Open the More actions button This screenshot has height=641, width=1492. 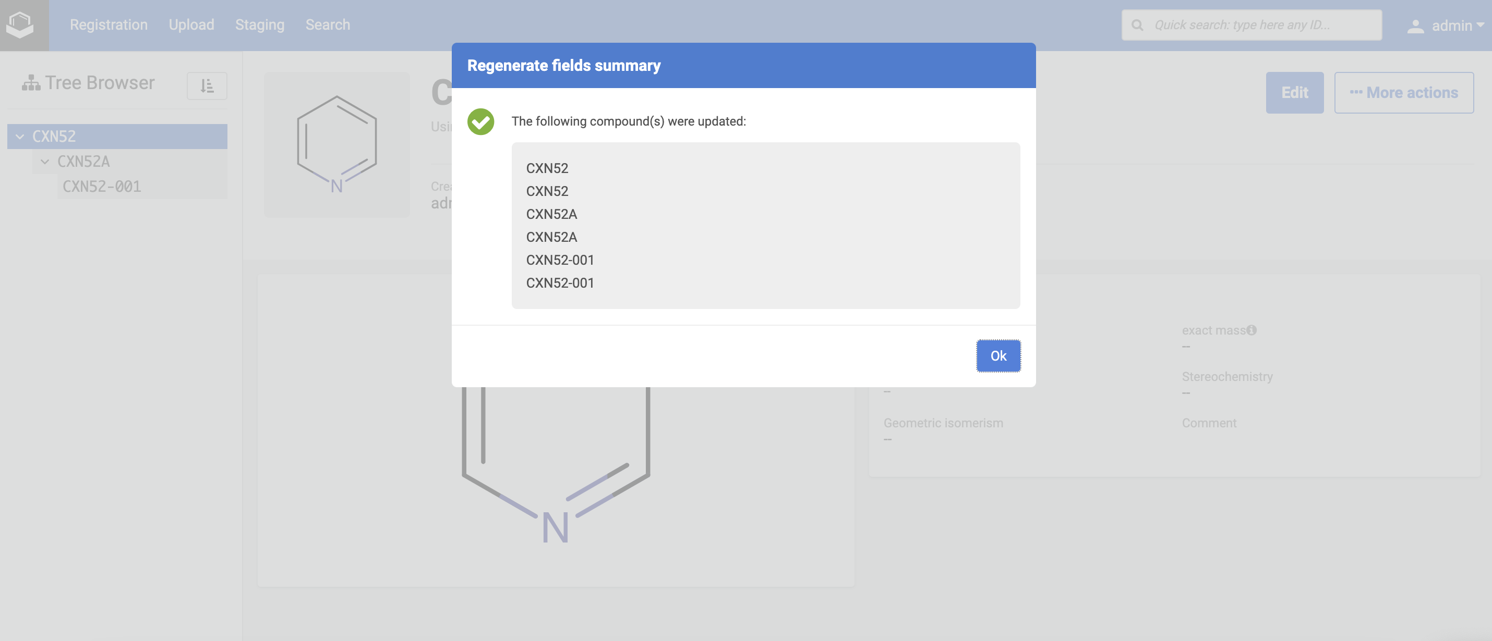pyautogui.click(x=1403, y=93)
